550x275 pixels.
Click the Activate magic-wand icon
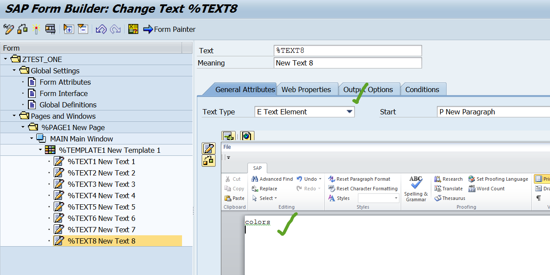point(36,29)
